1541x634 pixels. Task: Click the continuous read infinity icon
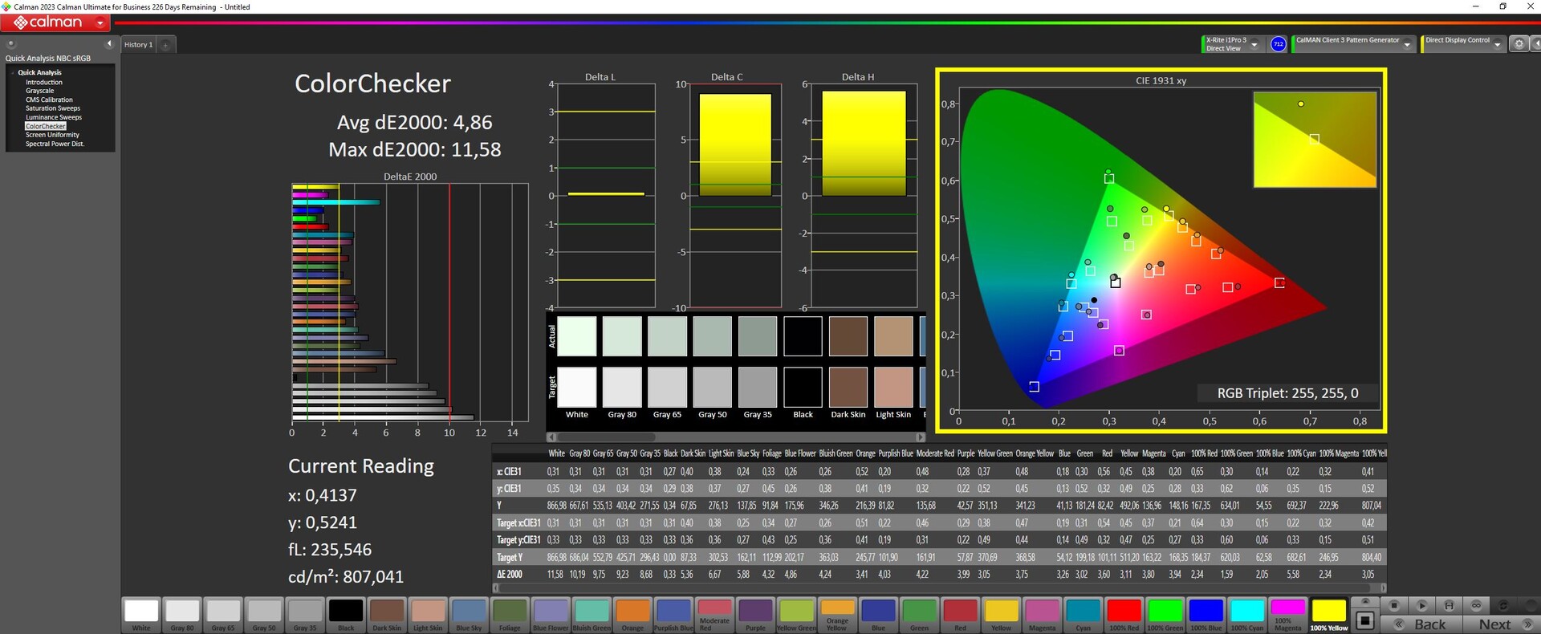pyautogui.click(x=1476, y=606)
